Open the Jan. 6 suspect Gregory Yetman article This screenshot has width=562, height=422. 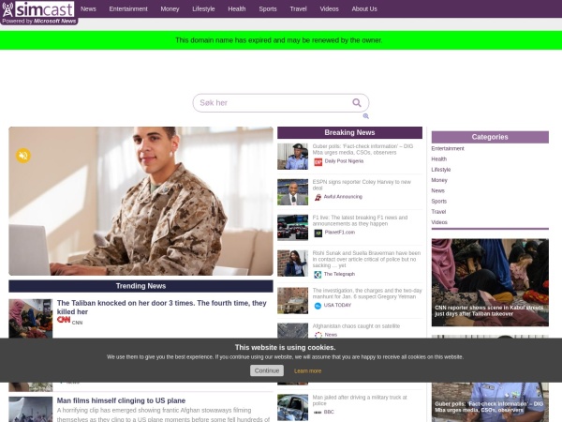367,294
